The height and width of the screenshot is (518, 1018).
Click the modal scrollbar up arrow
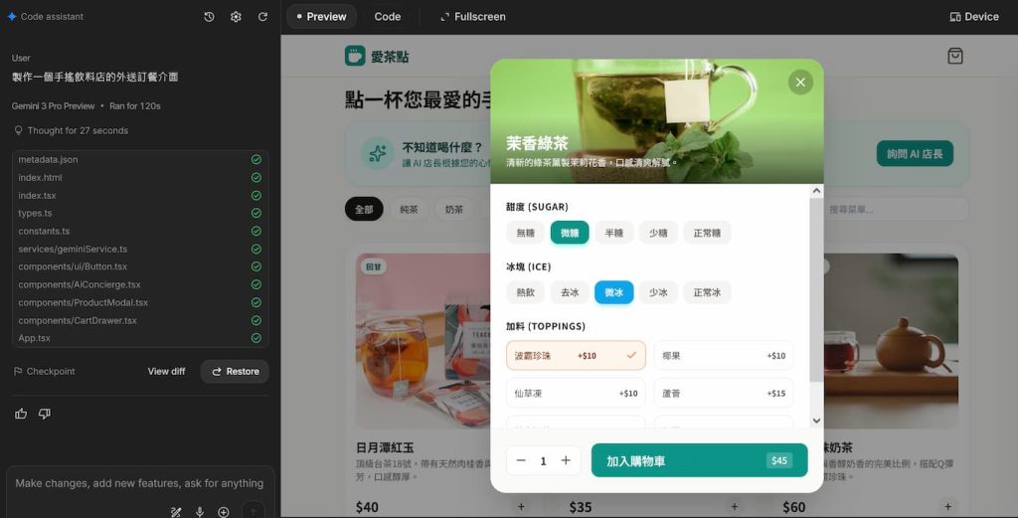click(817, 191)
